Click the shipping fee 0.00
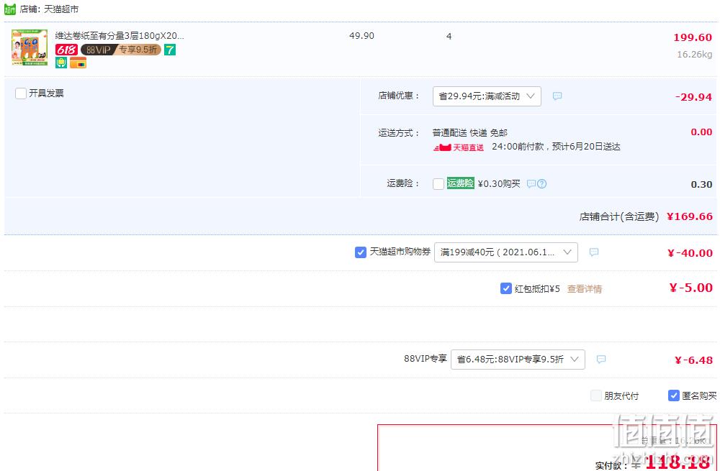 (701, 132)
